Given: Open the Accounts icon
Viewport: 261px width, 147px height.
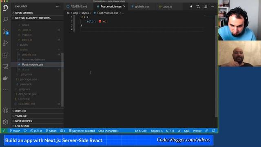Looking at the screenshot, I should coord(5,110).
